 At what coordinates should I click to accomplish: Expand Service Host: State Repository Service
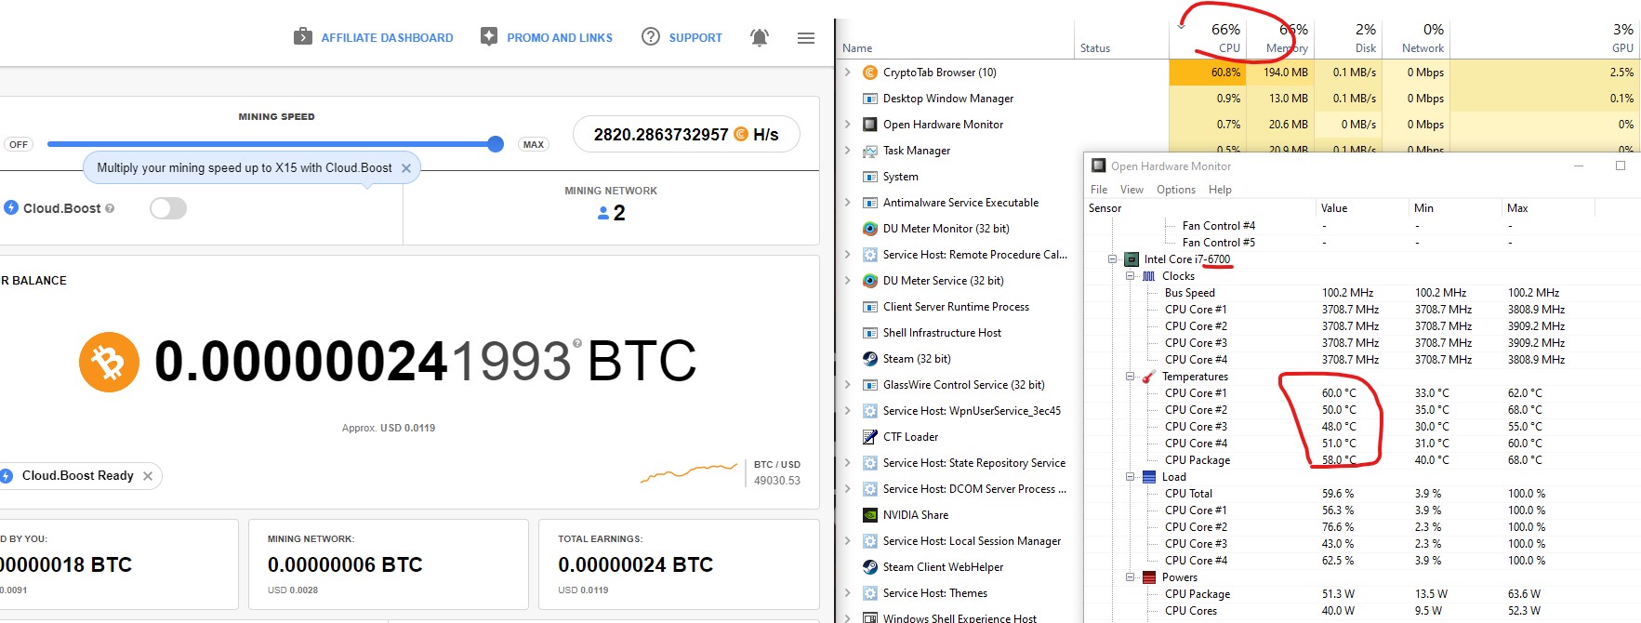coord(847,463)
